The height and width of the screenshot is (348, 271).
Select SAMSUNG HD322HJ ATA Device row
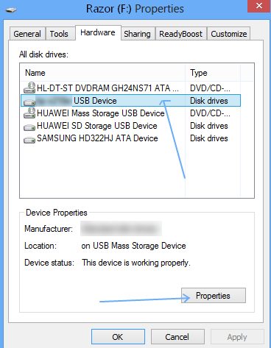(130, 138)
